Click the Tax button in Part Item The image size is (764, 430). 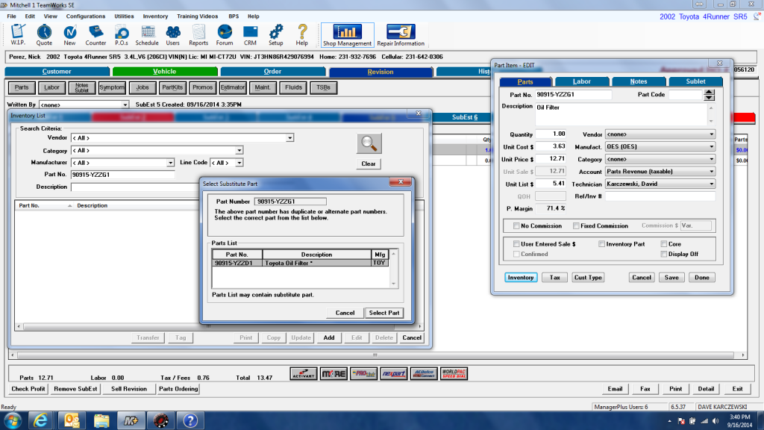tap(554, 278)
